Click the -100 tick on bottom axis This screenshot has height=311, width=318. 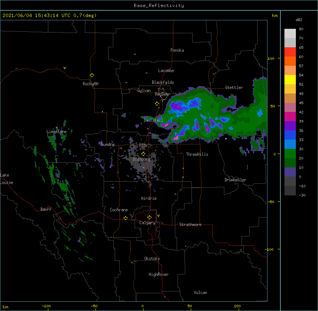(x=46, y=306)
